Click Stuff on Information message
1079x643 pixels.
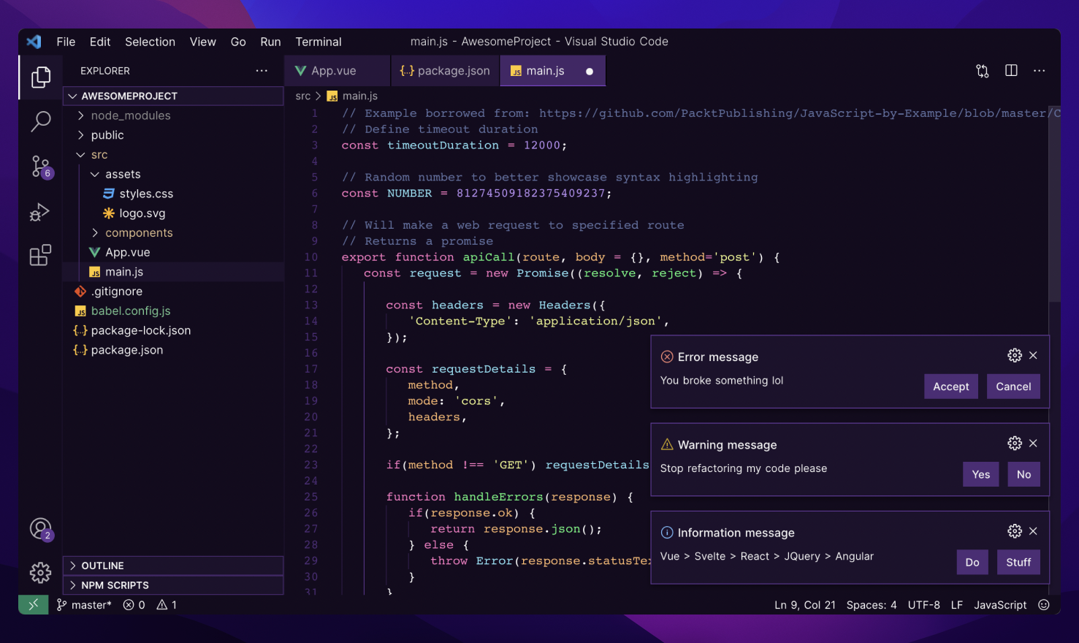point(1018,562)
